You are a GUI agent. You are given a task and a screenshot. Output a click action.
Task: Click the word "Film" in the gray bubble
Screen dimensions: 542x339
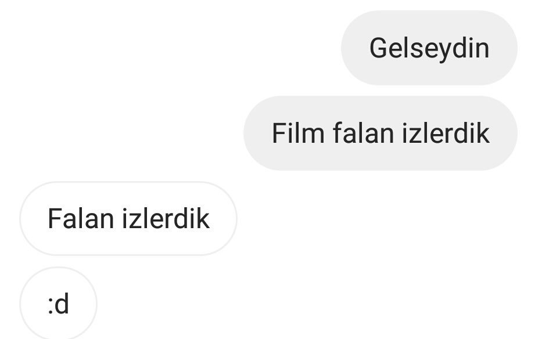(x=298, y=133)
